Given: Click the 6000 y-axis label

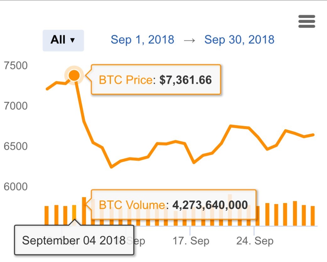Looking at the screenshot, I should [x=16, y=187].
